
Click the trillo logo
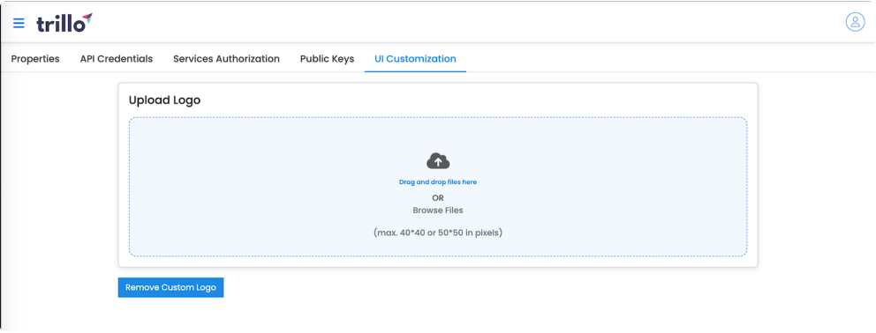point(64,23)
